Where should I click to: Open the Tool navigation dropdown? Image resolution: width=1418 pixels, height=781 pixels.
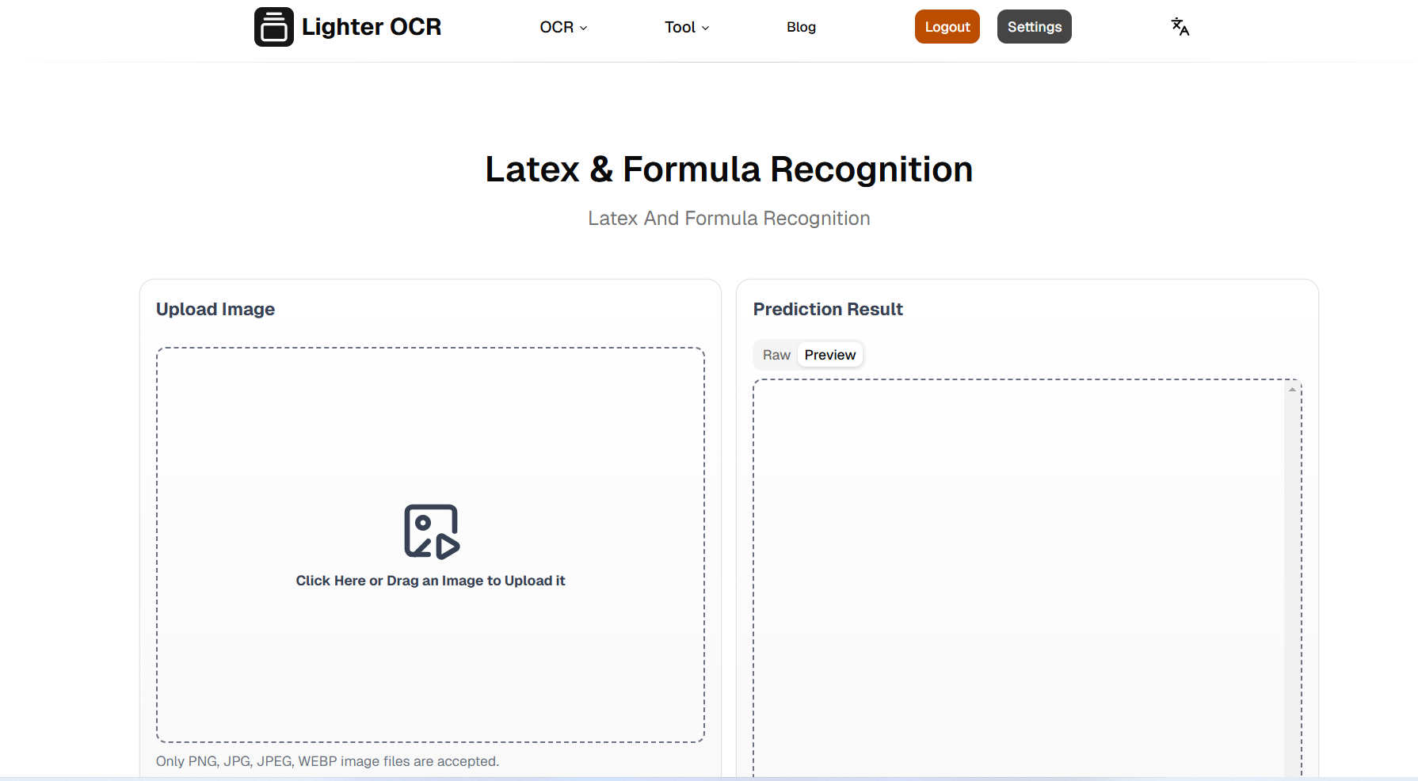click(x=685, y=26)
